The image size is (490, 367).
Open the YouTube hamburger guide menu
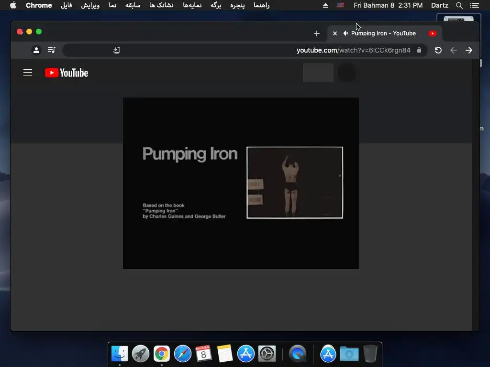tap(28, 73)
